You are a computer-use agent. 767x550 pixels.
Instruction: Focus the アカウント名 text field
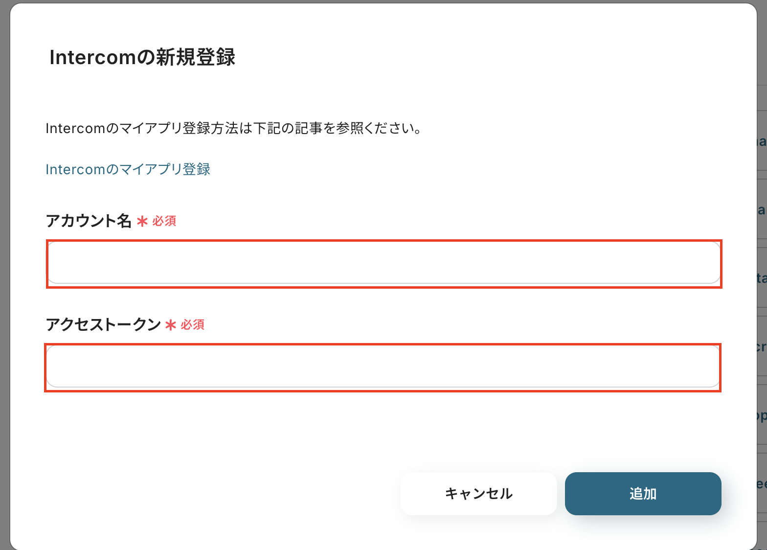point(383,263)
